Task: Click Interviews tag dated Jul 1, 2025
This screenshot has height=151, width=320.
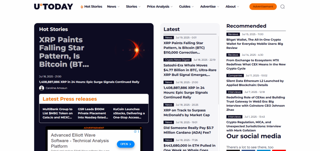Action: pyautogui.click(x=234, y=117)
